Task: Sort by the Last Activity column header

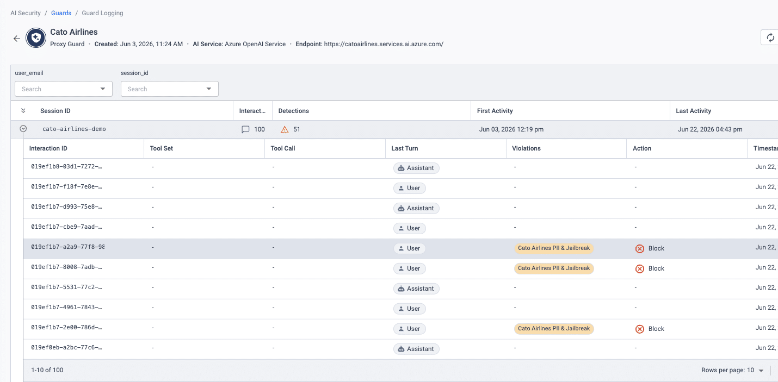Action: [x=694, y=111]
